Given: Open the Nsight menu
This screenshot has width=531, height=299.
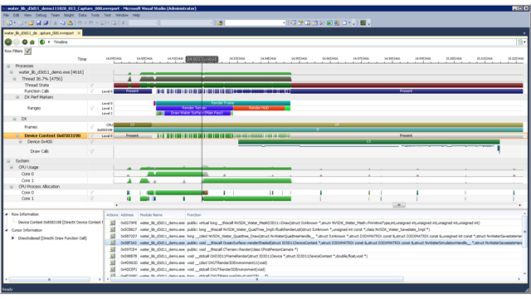Looking at the screenshot, I should point(69,15).
